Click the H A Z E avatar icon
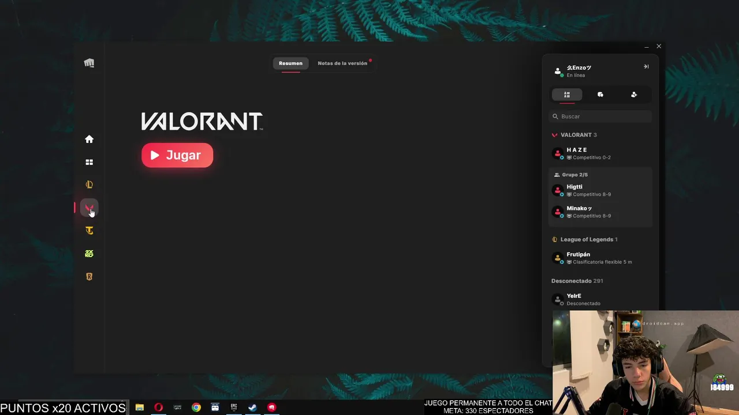The image size is (739, 415). pos(557,153)
